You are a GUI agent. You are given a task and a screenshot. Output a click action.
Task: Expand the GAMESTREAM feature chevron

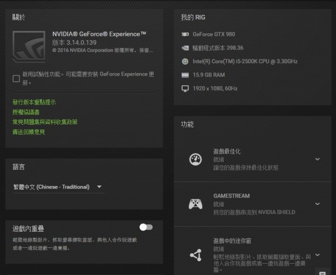[x=318, y=204]
